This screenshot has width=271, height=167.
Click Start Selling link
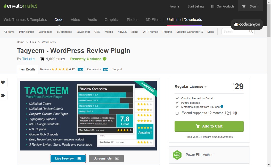(196, 6)
